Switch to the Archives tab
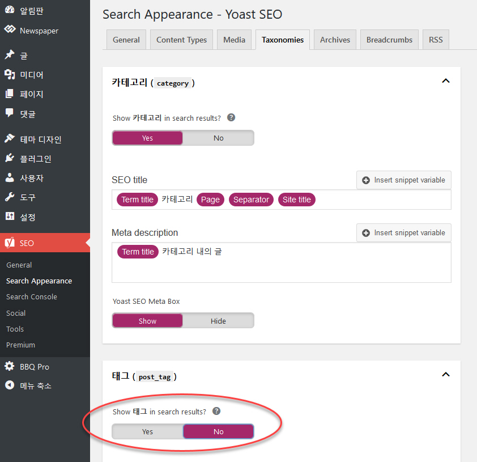 tap(335, 40)
